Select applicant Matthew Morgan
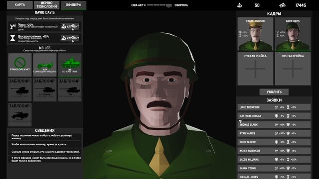 pyautogui.click(x=274, y=116)
